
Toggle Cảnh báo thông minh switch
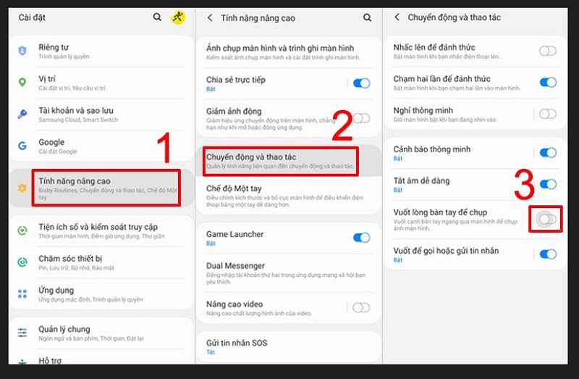click(x=548, y=153)
